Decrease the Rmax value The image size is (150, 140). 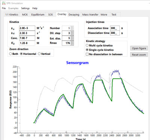[x=72, y=44]
